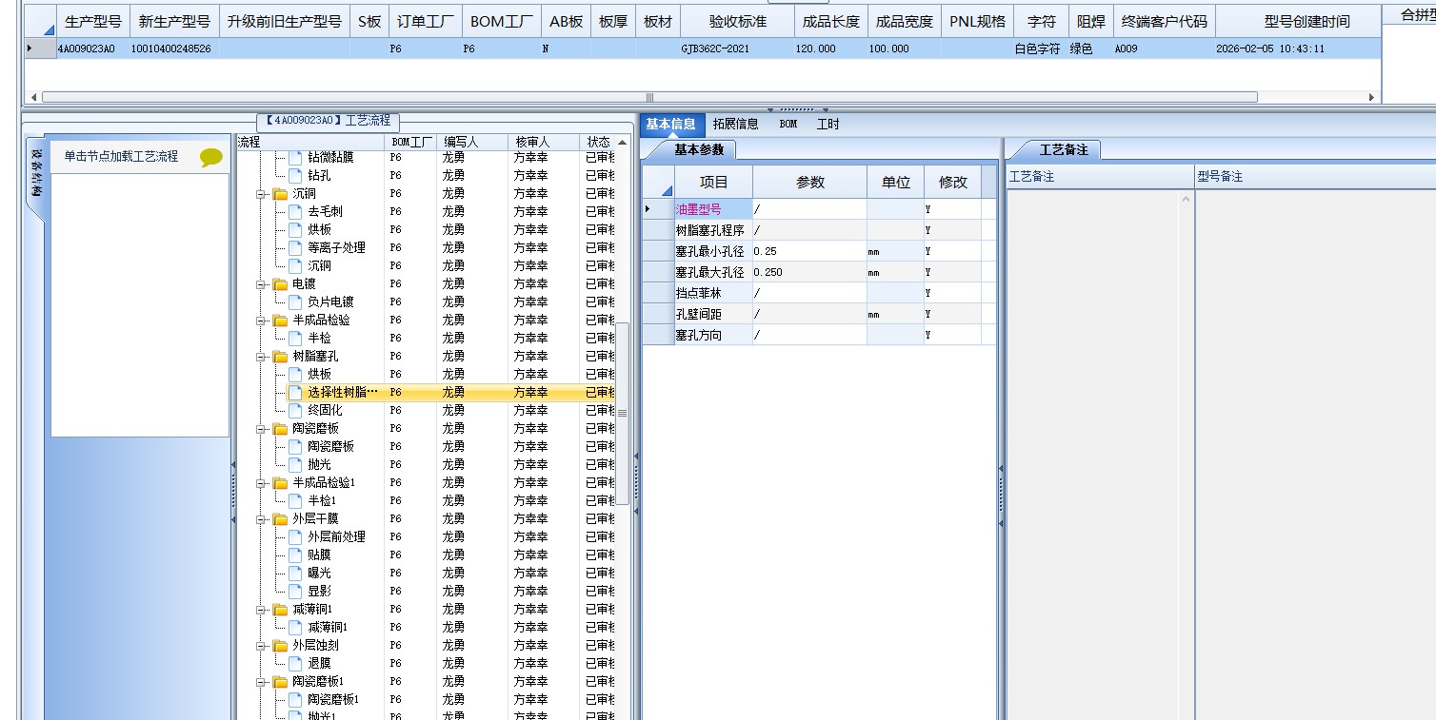Image resolution: width=1436 pixels, height=720 pixels.
Task: Click the document icon beside 半检
Action: pyautogui.click(x=295, y=339)
